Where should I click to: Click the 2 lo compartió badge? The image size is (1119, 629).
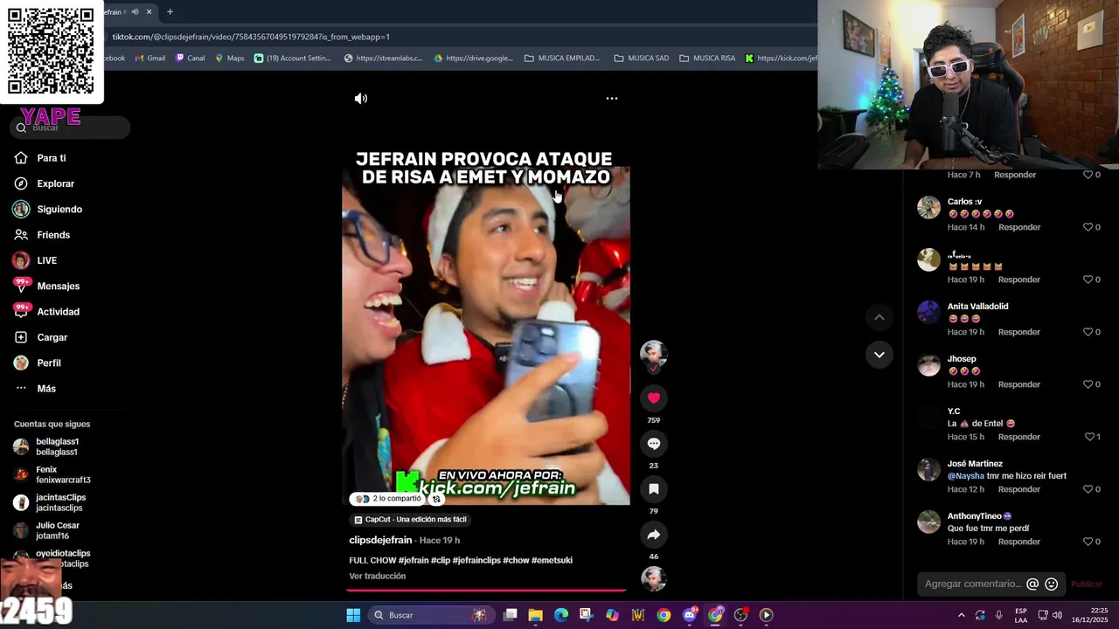pyautogui.click(x=390, y=499)
